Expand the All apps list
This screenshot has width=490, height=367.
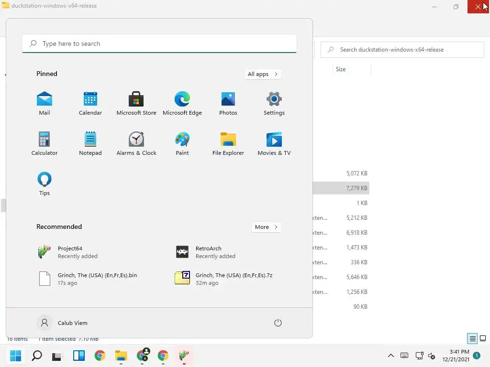click(263, 74)
